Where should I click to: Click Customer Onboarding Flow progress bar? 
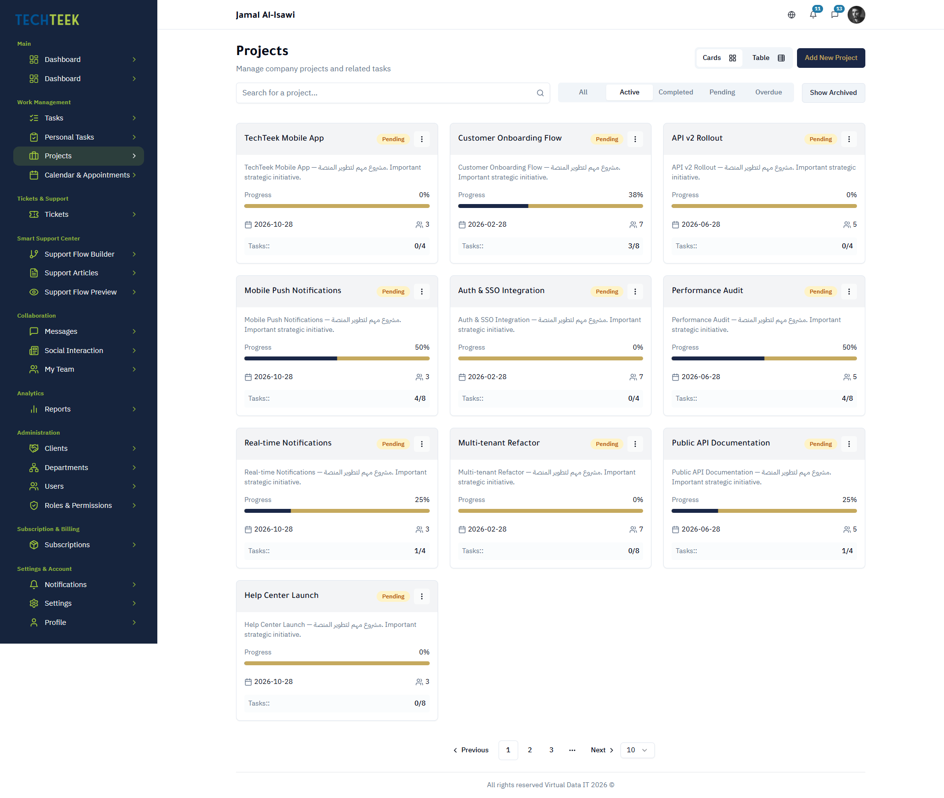(x=551, y=206)
